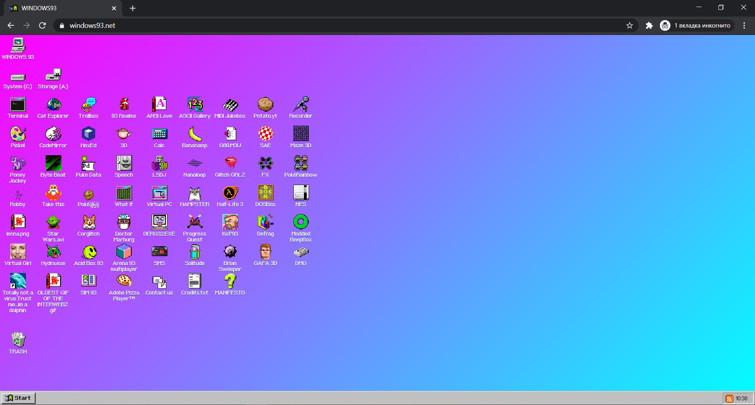Click the RSS feed tray icon

pos(729,398)
